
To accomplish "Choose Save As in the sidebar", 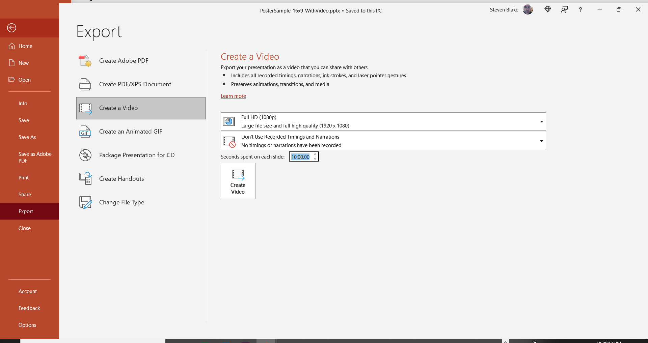I will click(29, 137).
